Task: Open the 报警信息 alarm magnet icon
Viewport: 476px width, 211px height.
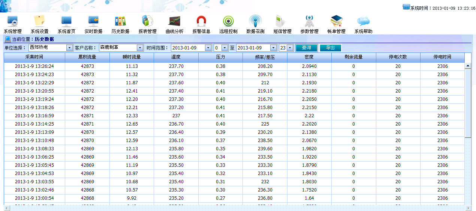Action: [x=201, y=21]
